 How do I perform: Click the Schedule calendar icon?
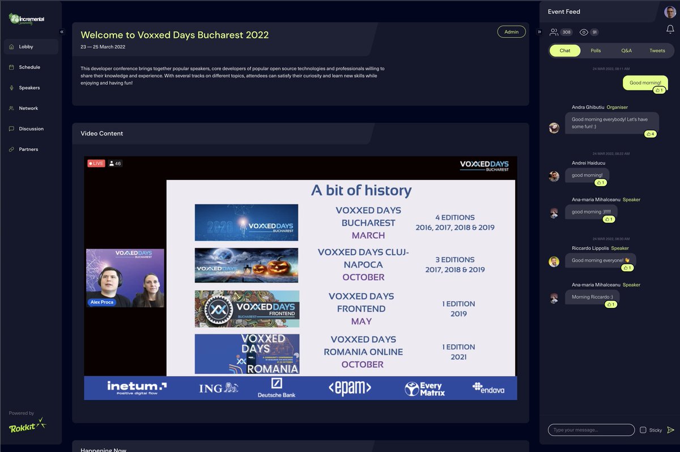(x=11, y=67)
